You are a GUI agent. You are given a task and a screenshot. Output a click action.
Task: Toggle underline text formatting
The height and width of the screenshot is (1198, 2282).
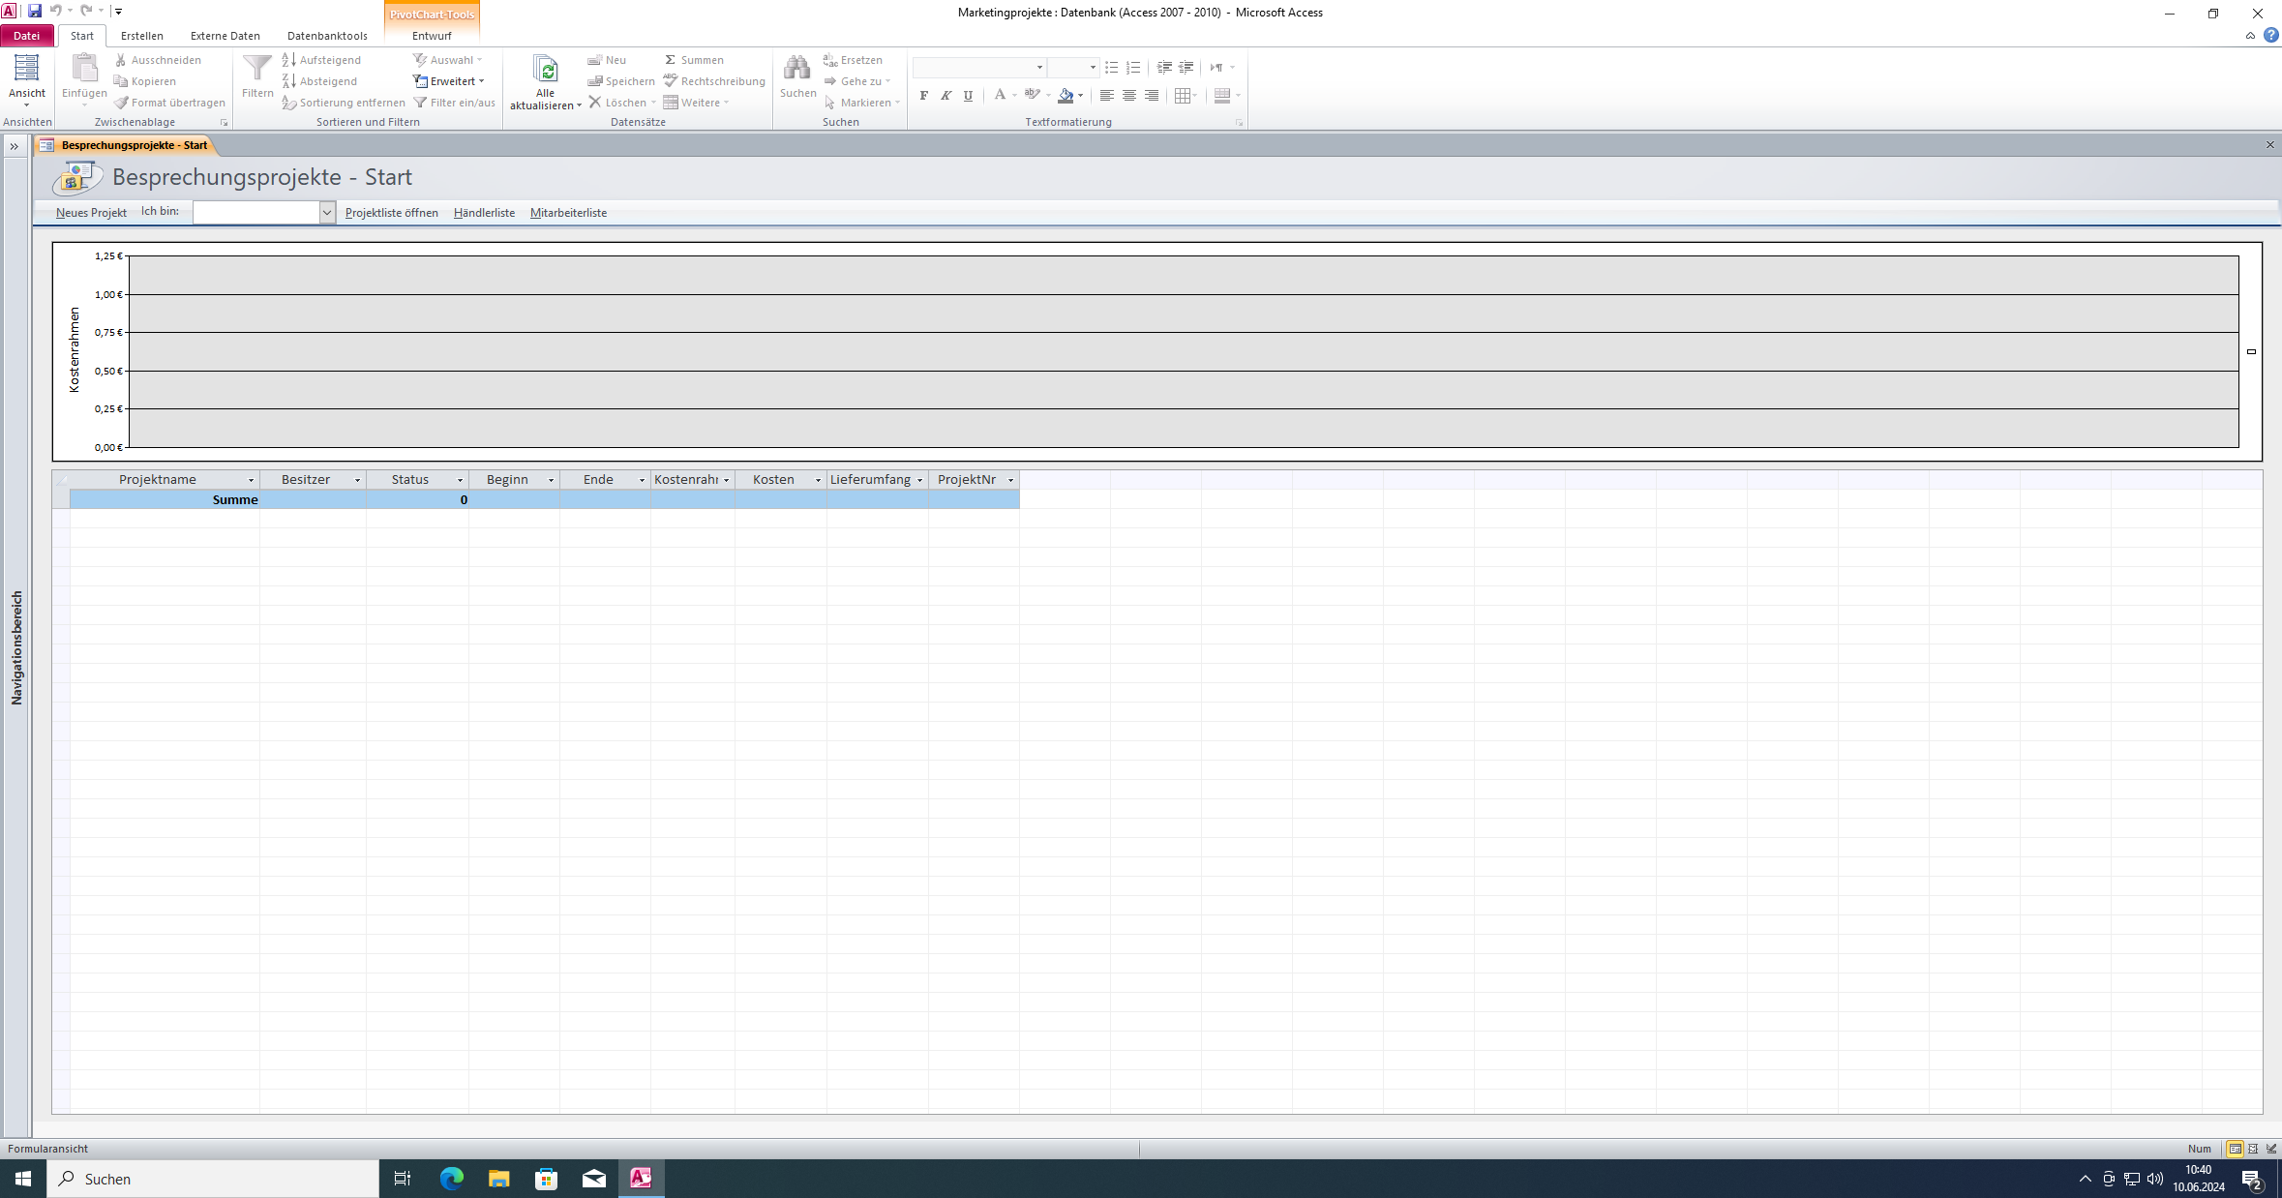[968, 96]
